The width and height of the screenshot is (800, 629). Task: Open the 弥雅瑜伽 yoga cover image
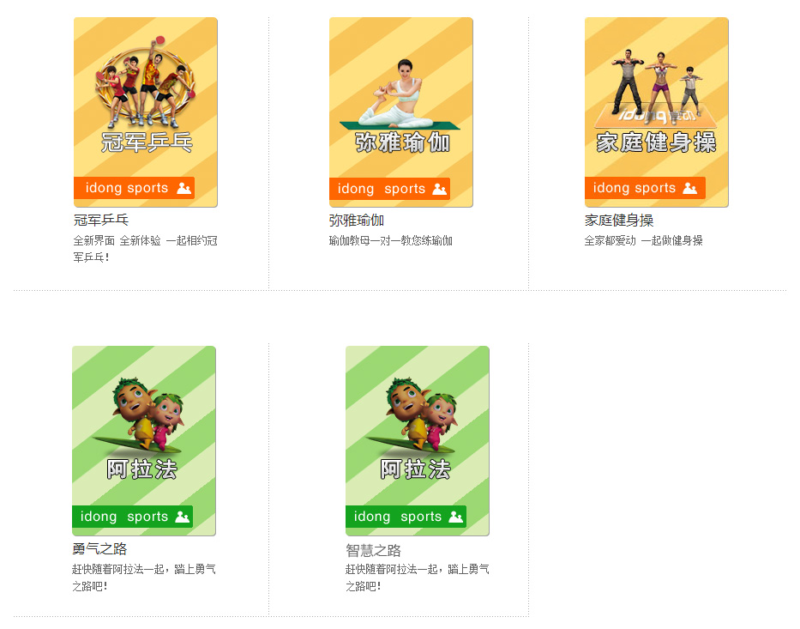point(401,112)
